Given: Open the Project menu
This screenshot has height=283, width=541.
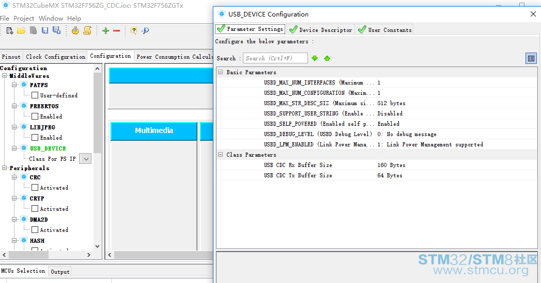Looking at the screenshot, I should [24, 18].
